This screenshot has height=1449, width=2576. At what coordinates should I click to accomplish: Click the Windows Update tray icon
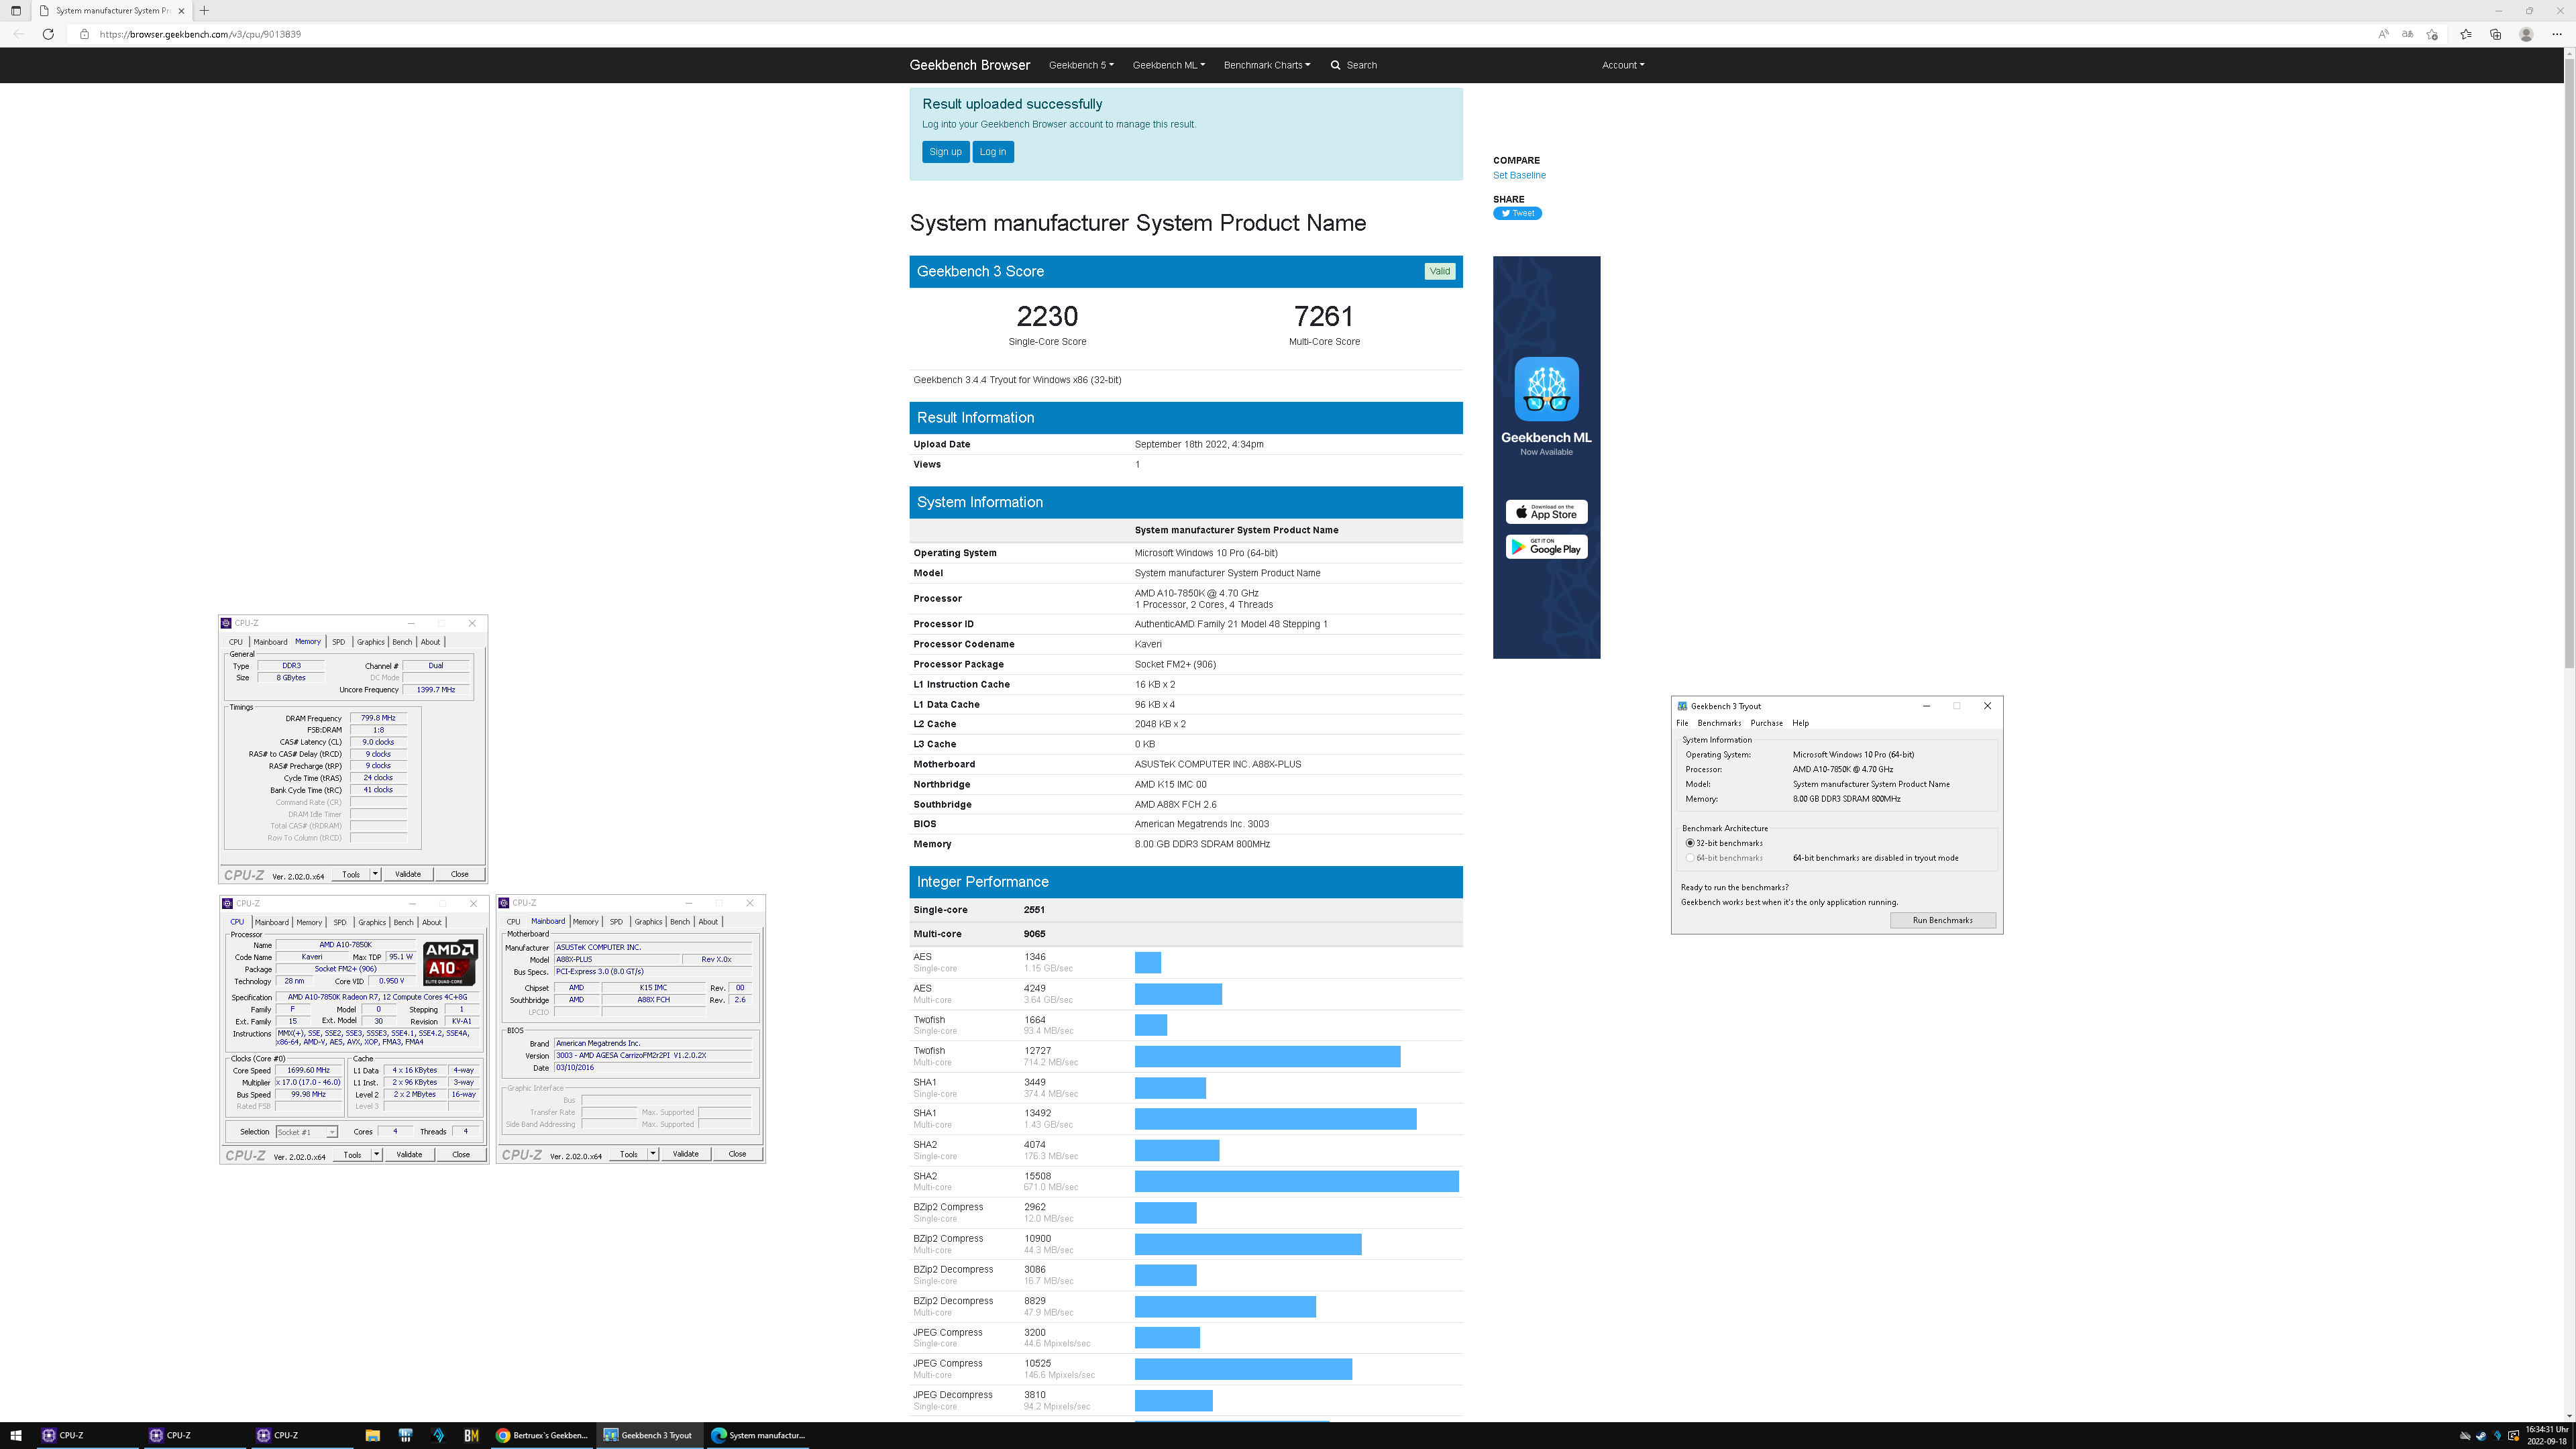point(2513,1436)
